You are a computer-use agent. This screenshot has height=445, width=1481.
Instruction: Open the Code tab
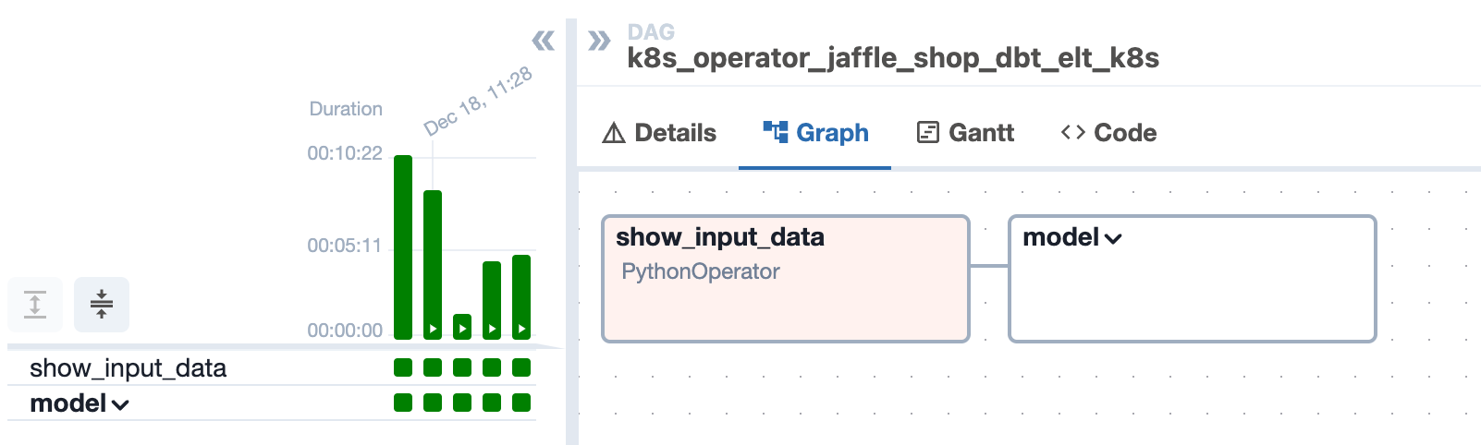(1108, 133)
